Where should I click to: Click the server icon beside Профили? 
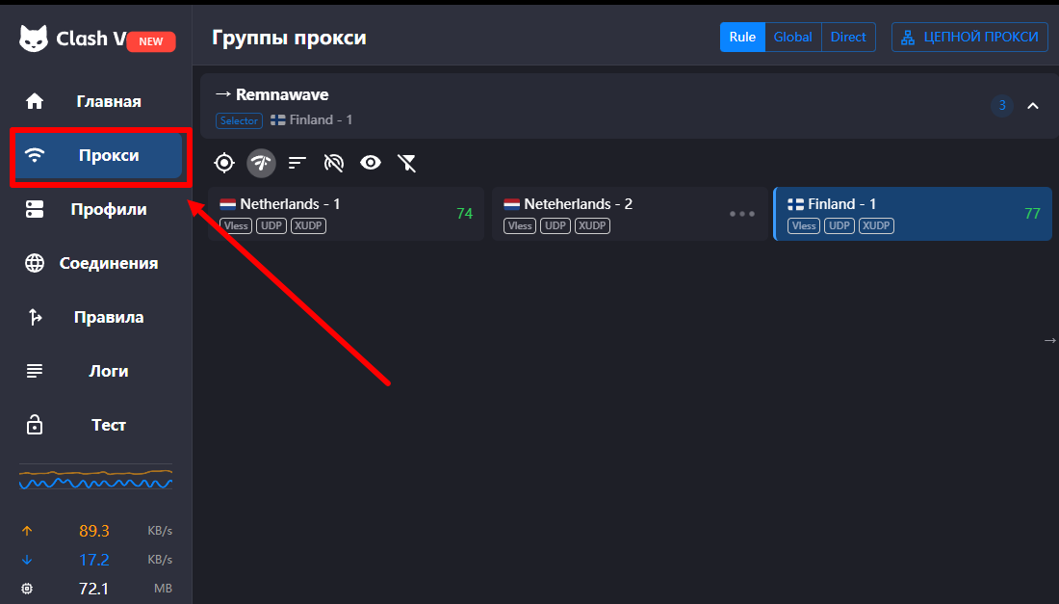point(35,209)
